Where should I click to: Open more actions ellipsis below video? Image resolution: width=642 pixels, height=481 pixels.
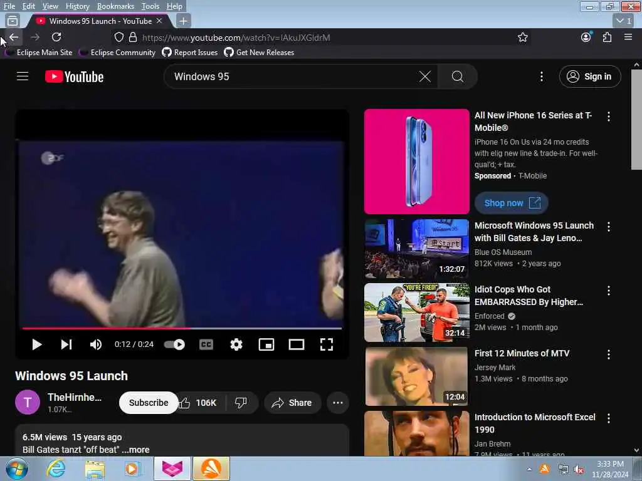[x=338, y=403]
